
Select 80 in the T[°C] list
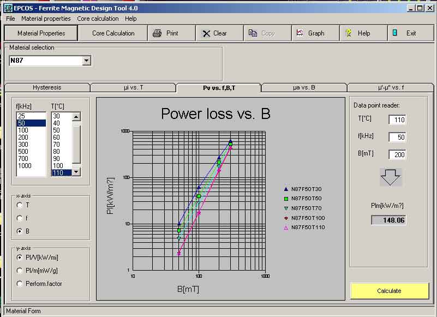click(x=62, y=151)
